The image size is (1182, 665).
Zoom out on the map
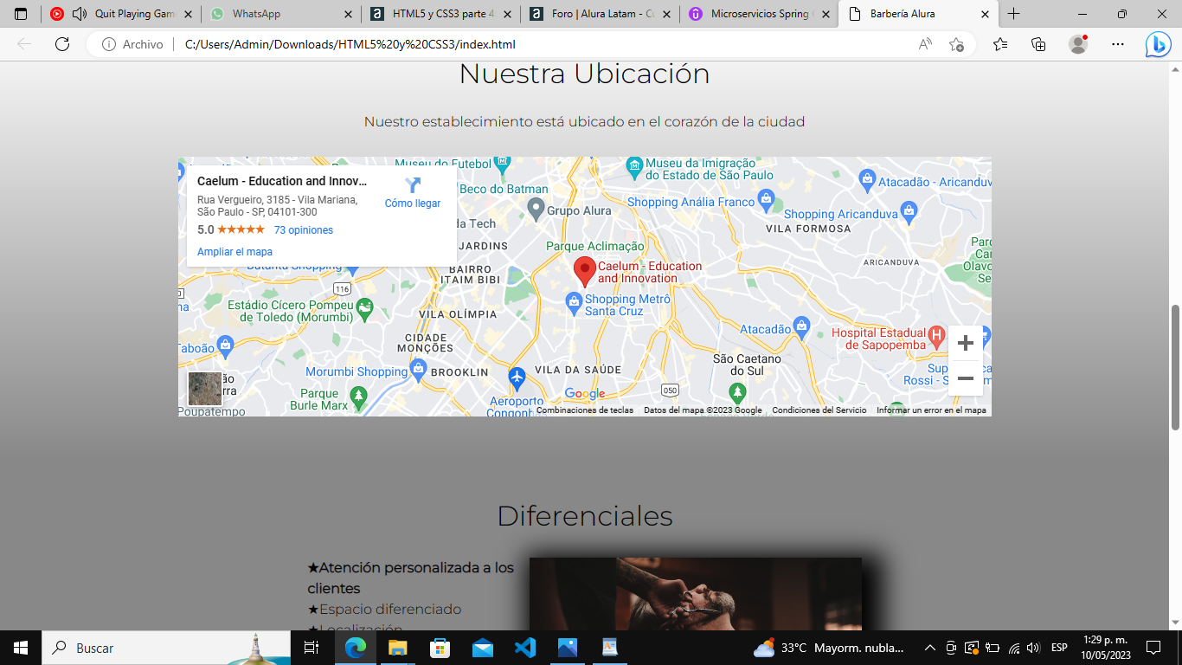[x=966, y=378]
